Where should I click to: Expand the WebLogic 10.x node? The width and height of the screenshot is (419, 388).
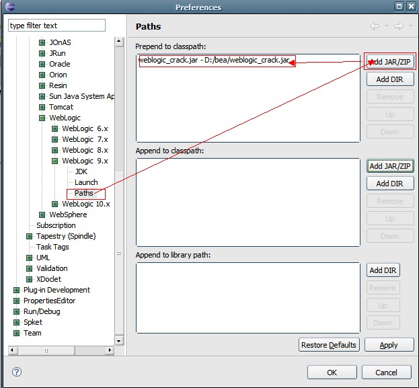click(54, 204)
